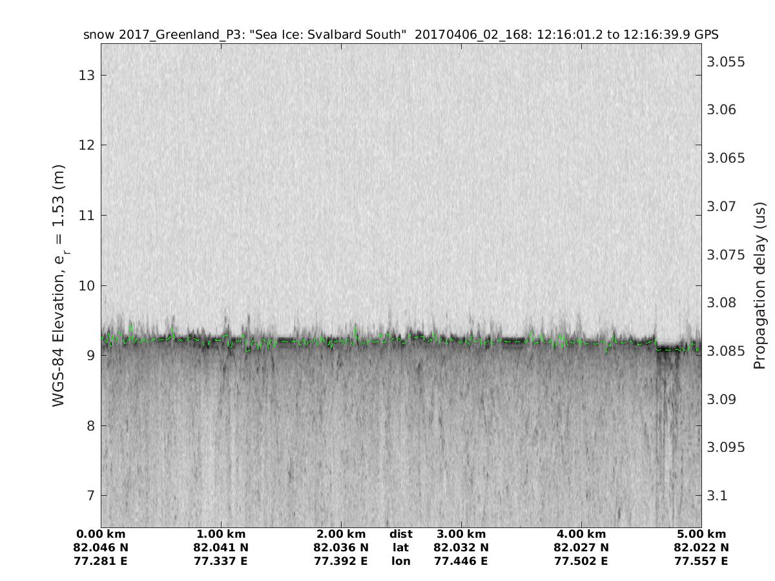Click the 'lon' legend text on x-axis

click(400, 561)
